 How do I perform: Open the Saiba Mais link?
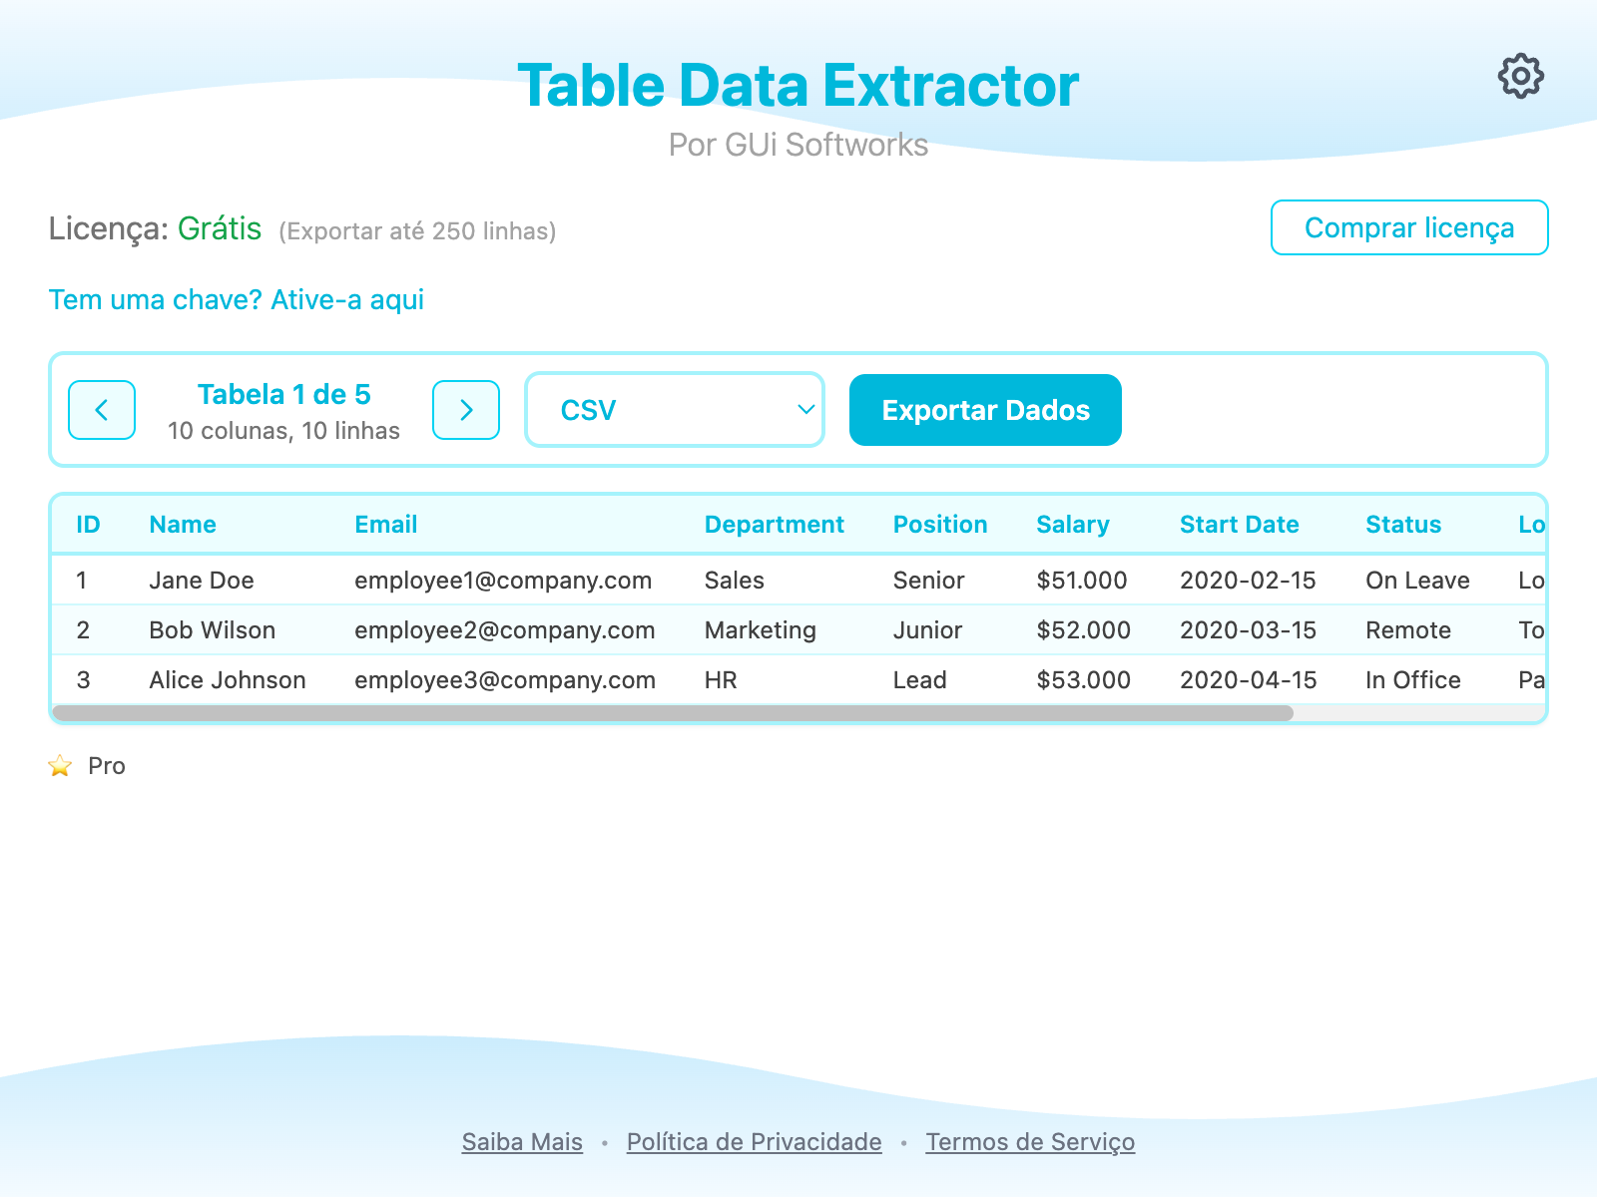point(521,1141)
